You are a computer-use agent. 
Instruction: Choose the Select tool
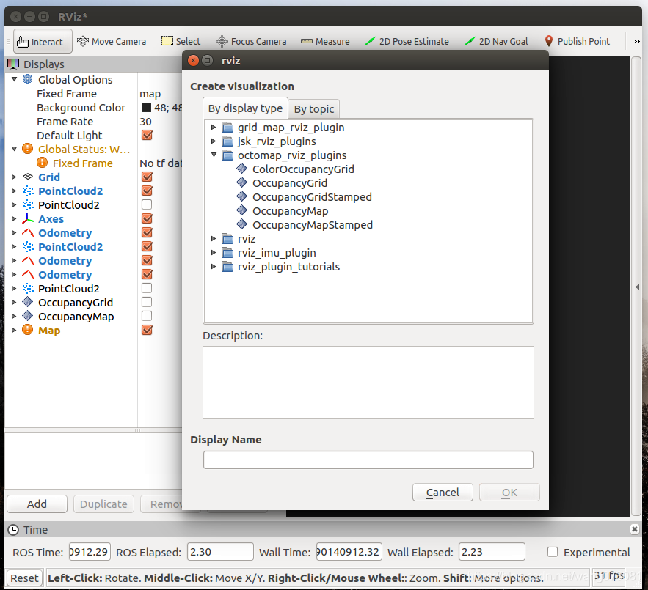tap(181, 41)
